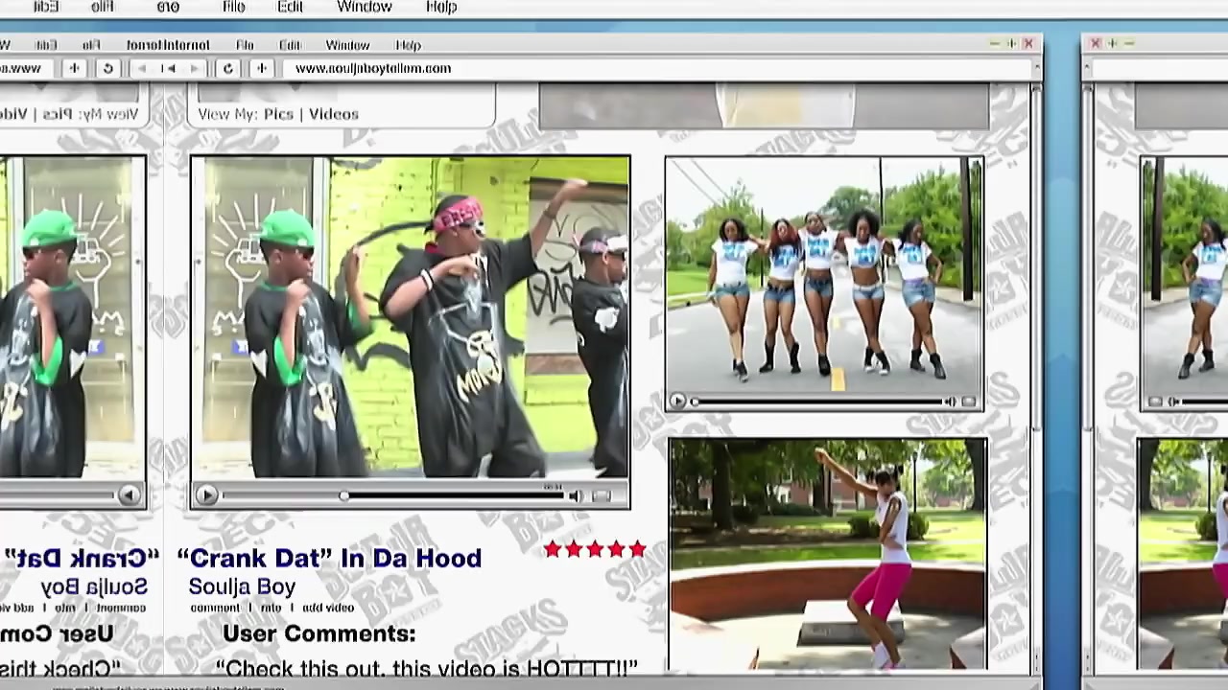Image resolution: width=1228 pixels, height=690 pixels.
Task: Click the skip-to-first-page arrow button
Action: tap(169, 68)
